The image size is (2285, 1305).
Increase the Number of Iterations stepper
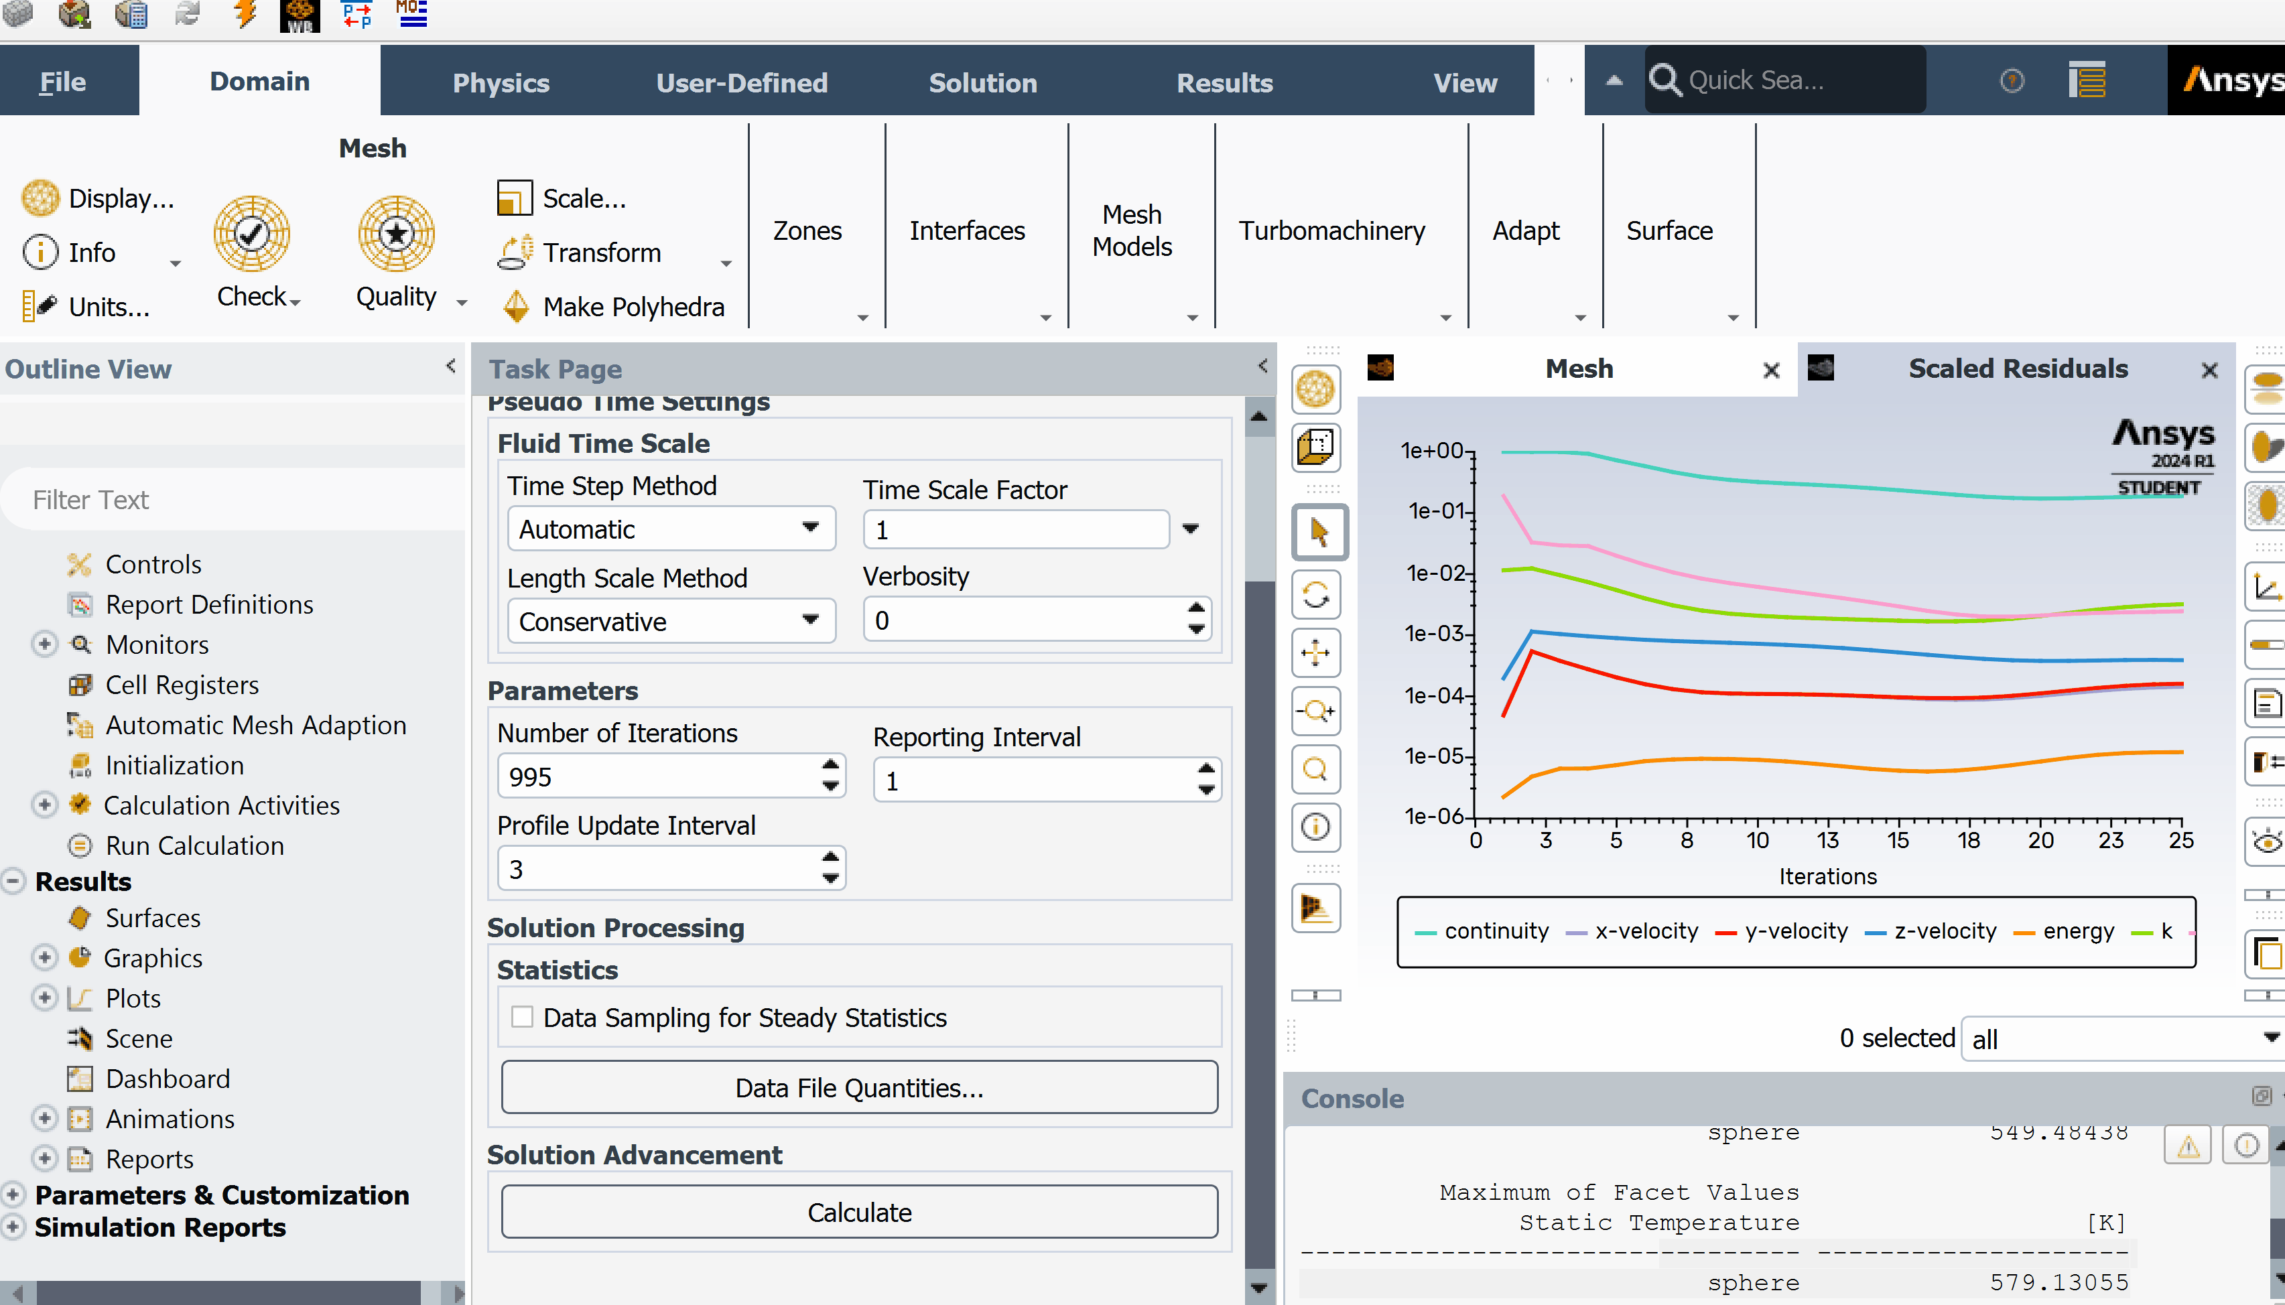tap(830, 764)
